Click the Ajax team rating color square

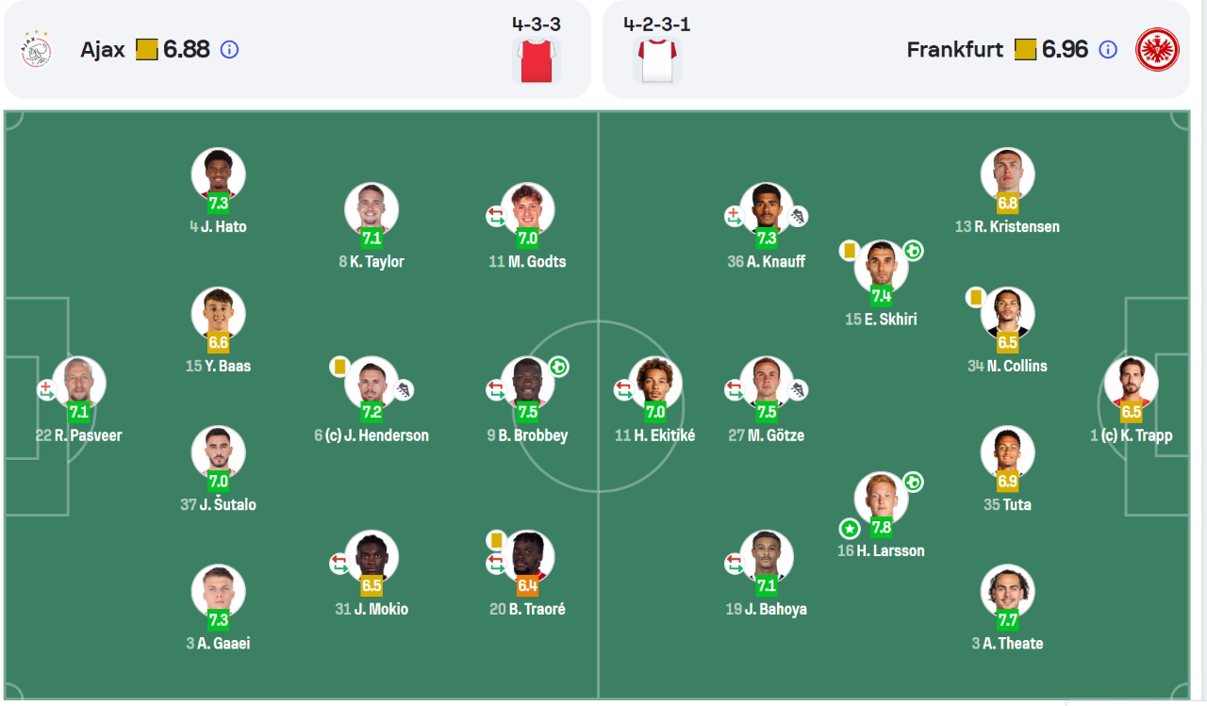(x=146, y=50)
